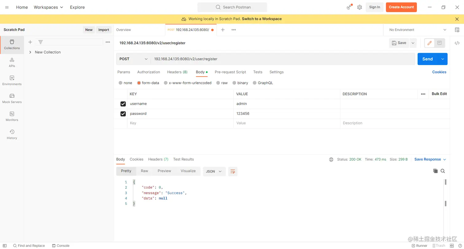Viewport: 464px width, 249px height.
Task: Click the response pane scrollbar
Action: (x=445, y=193)
